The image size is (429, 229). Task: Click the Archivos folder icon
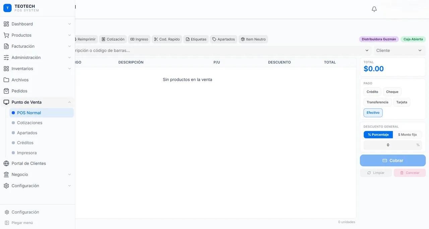6,80
